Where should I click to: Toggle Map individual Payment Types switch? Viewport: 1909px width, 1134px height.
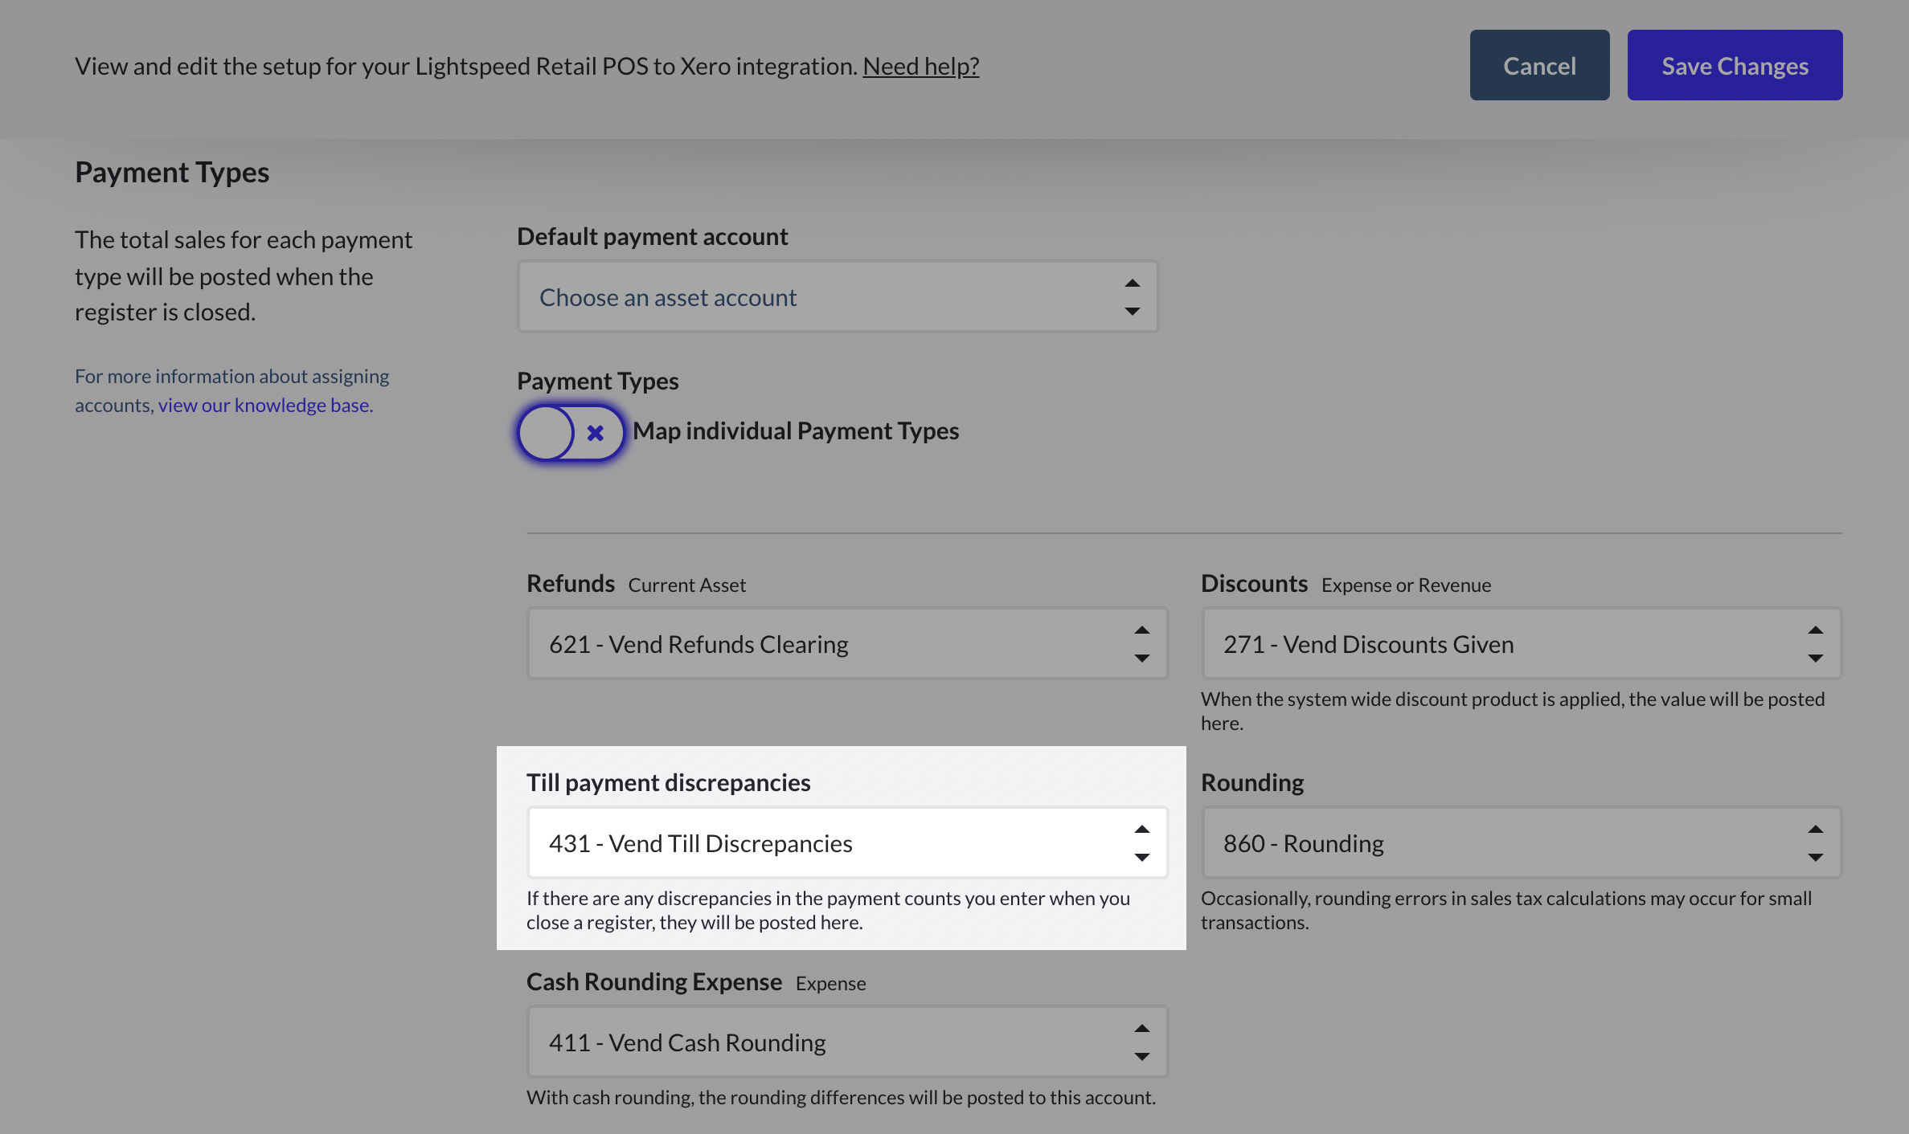571,433
